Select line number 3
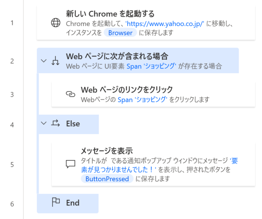 pyautogui.click(x=12, y=95)
